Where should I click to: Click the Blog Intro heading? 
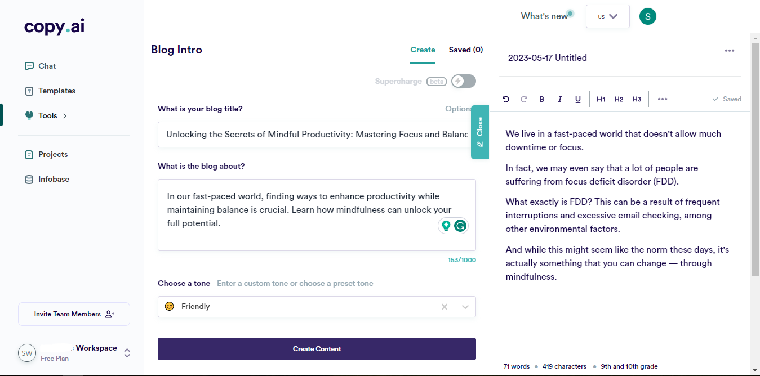coord(176,50)
